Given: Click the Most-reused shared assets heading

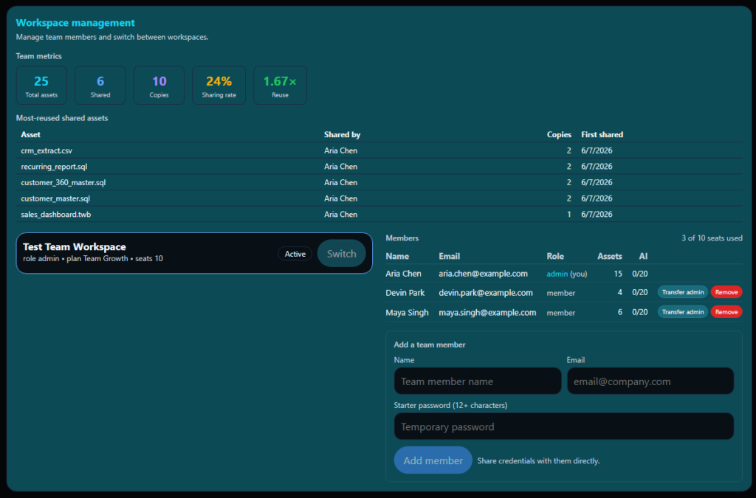Looking at the screenshot, I should pos(62,118).
